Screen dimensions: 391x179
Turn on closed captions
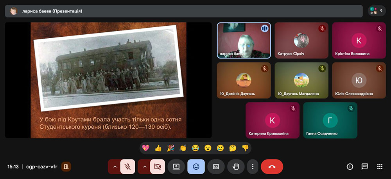click(x=216, y=167)
